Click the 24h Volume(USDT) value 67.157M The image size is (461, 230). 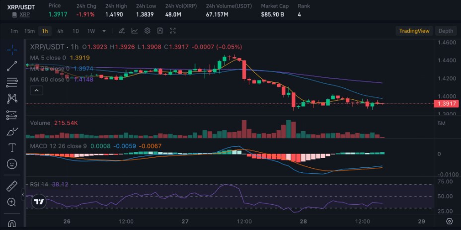click(217, 14)
